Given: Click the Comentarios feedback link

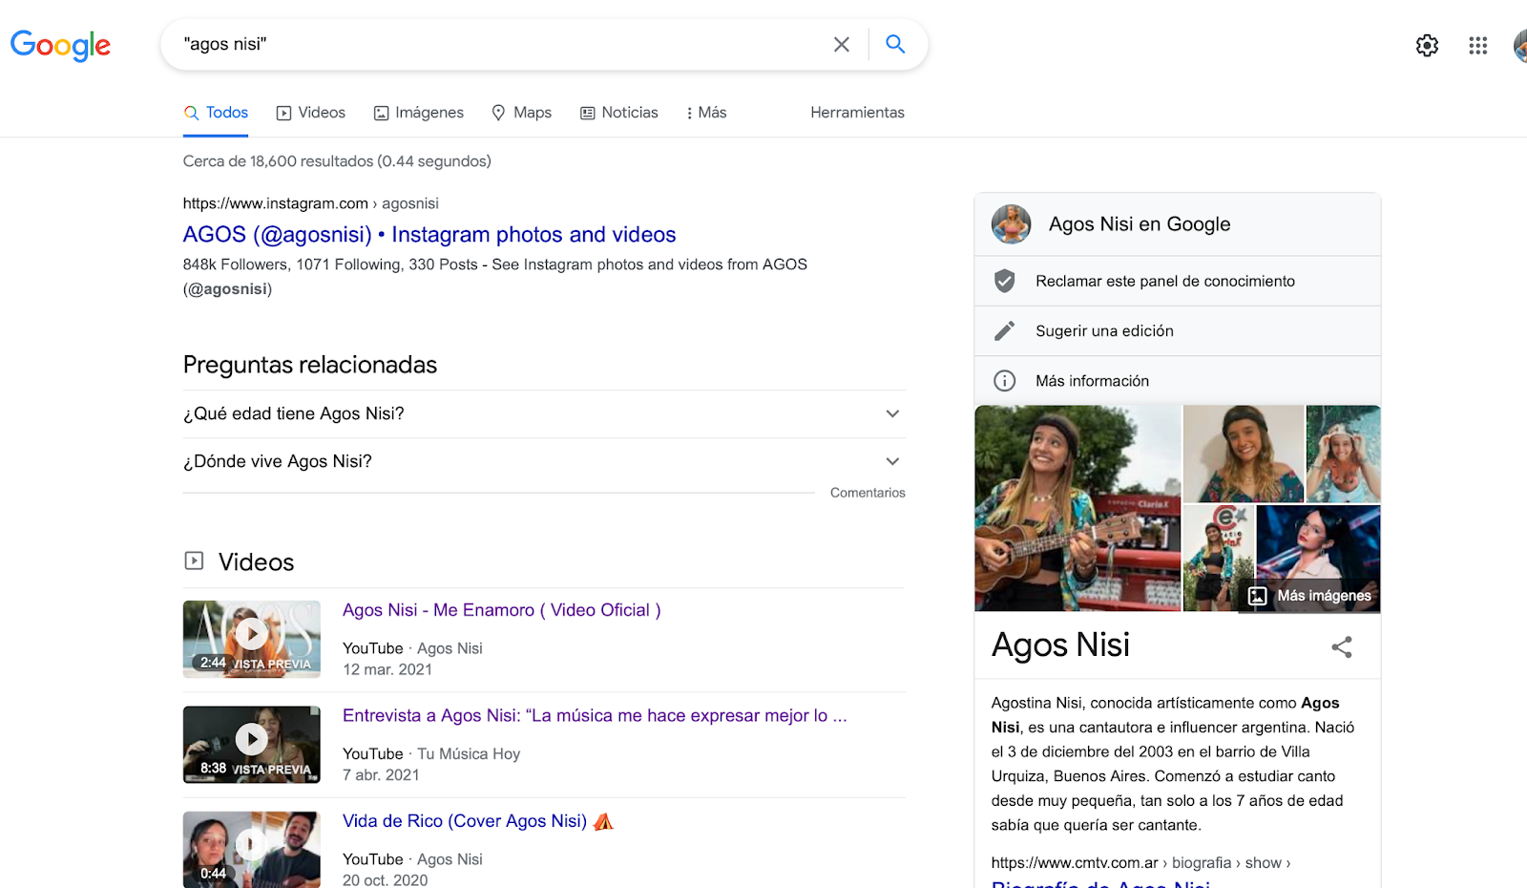Looking at the screenshot, I should click(x=868, y=493).
